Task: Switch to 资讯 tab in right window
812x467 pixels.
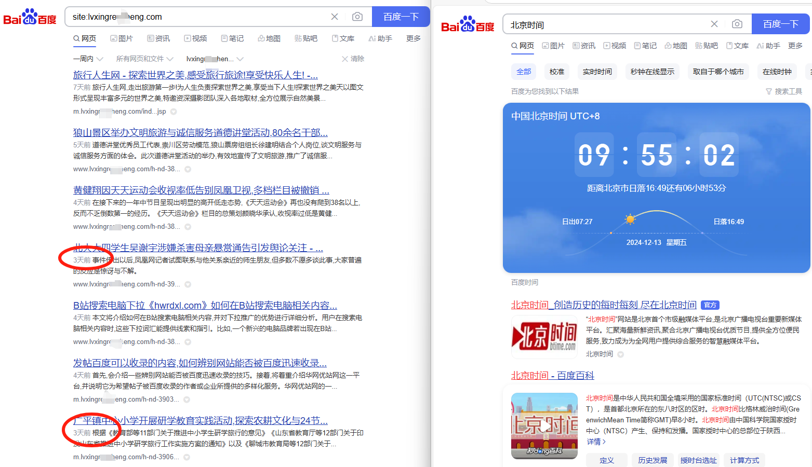Action: pos(584,46)
